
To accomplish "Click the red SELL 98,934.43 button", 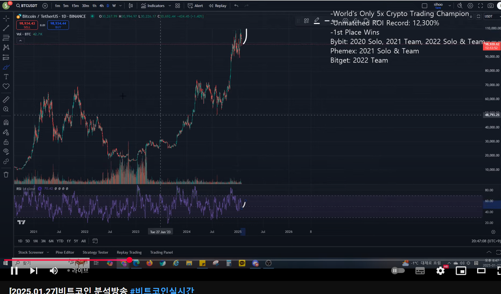I will click(x=27, y=25).
